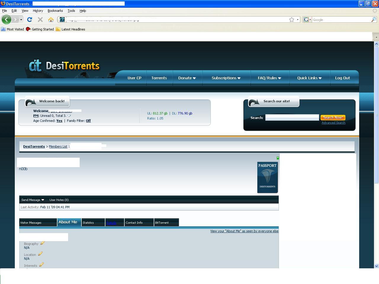
Task: Open User CP from navigation bar
Action: point(134,78)
